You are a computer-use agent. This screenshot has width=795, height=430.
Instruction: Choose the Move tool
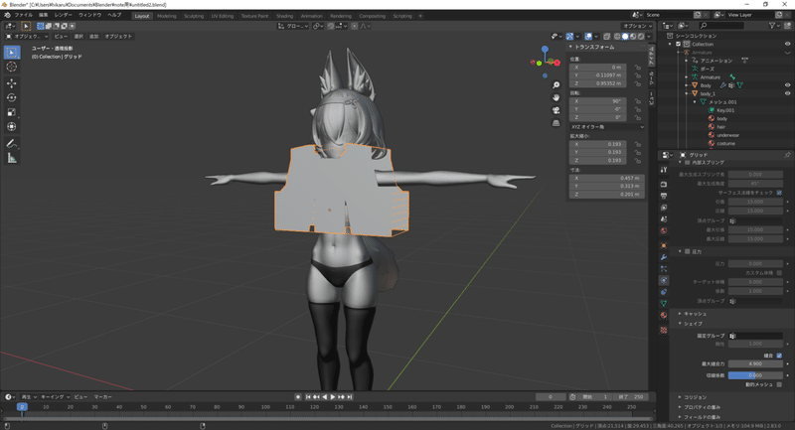(12, 83)
